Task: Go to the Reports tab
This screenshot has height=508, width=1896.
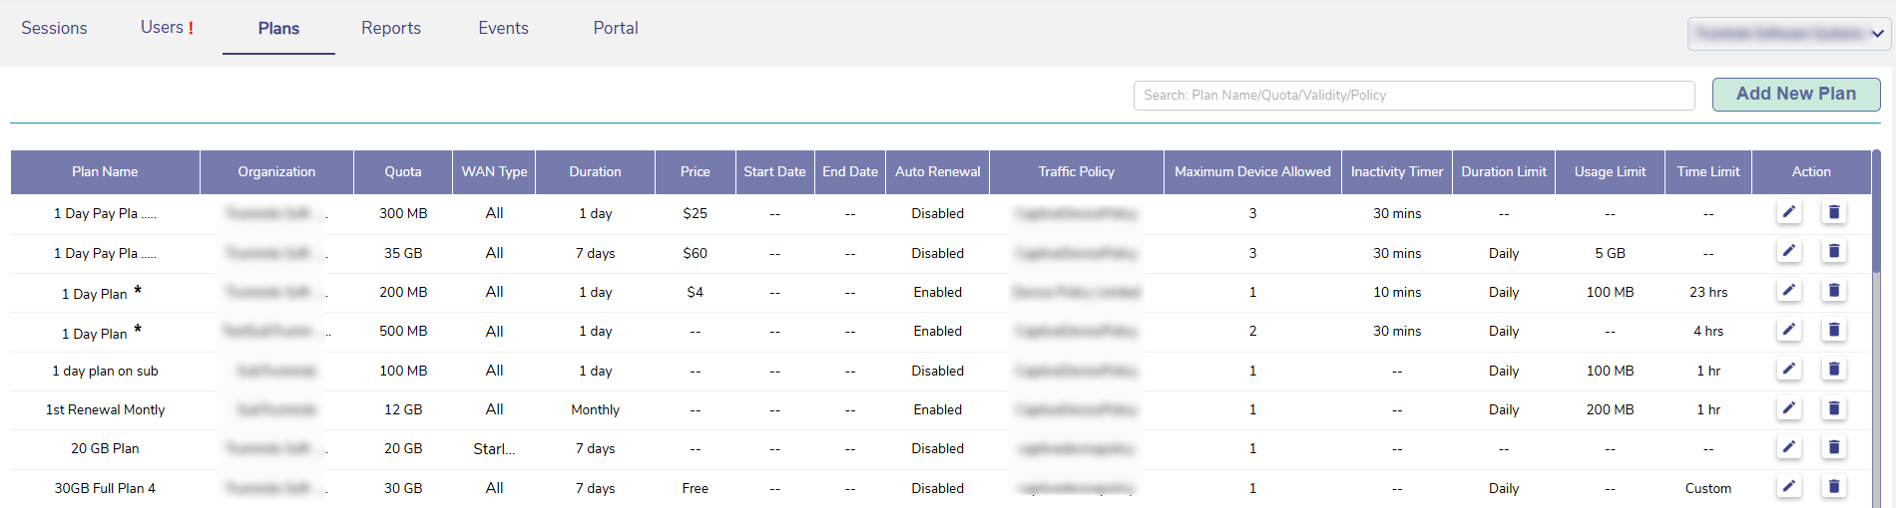Action: coord(390,28)
